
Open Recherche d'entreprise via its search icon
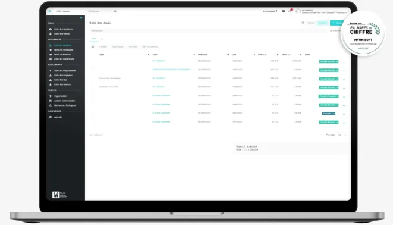(x=51, y=105)
